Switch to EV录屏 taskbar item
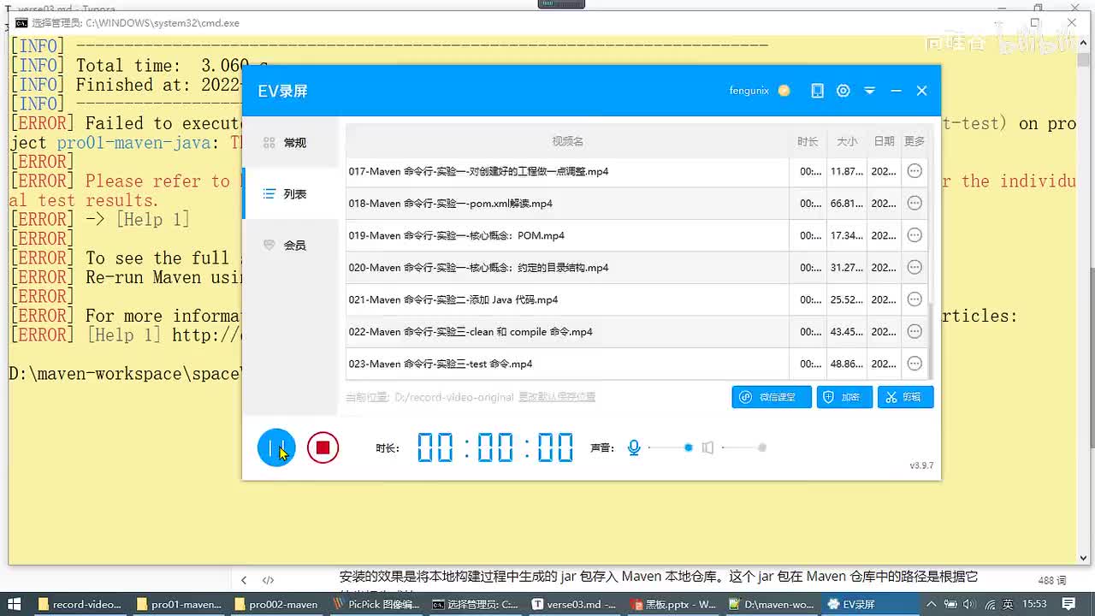1095x616 pixels. pyautogui.click(x=868, y=604)
